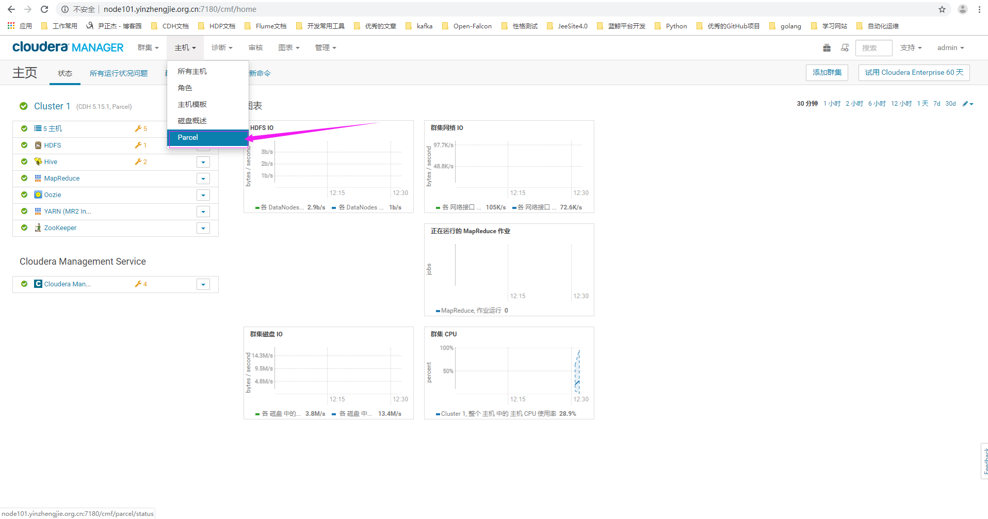Click the parcel gift box icon in header
Screen dimensions: 988x519
(827, 48)
